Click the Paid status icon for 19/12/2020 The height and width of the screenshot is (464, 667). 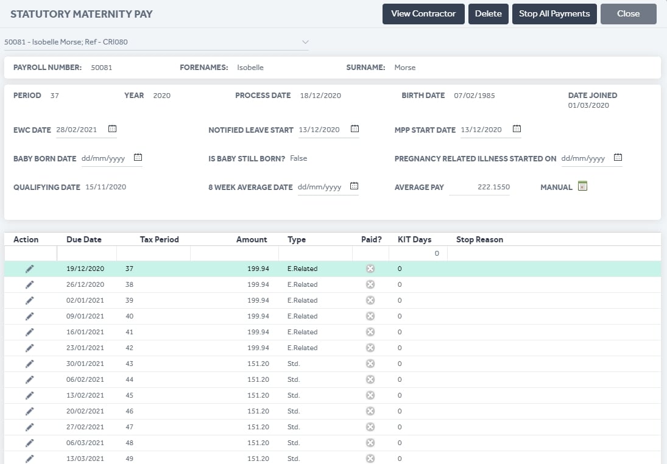pyautogui.click(x=370, y=269)
